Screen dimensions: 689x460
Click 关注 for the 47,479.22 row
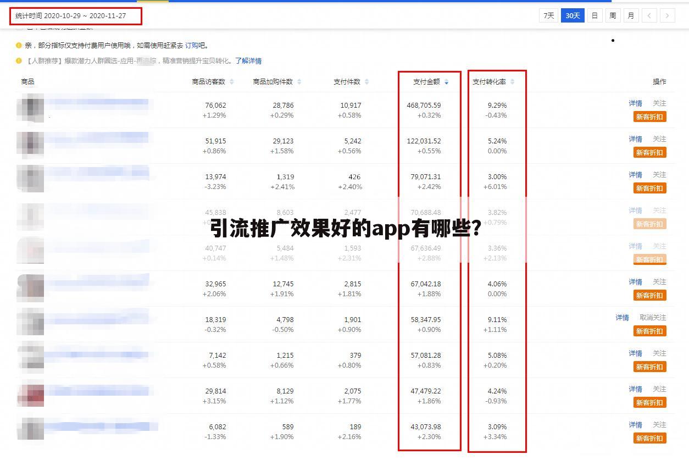point(659,389)
